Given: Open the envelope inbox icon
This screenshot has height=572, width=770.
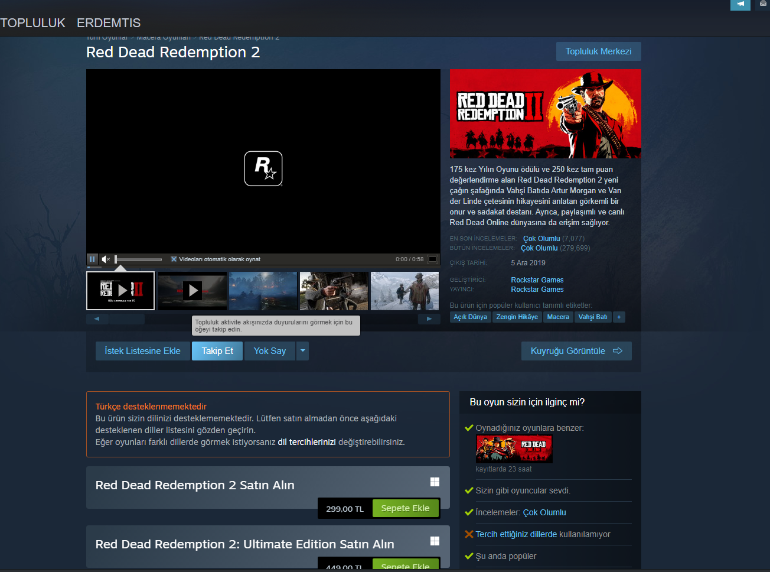Looking at the screenshot, I should (x=763, y=4).
